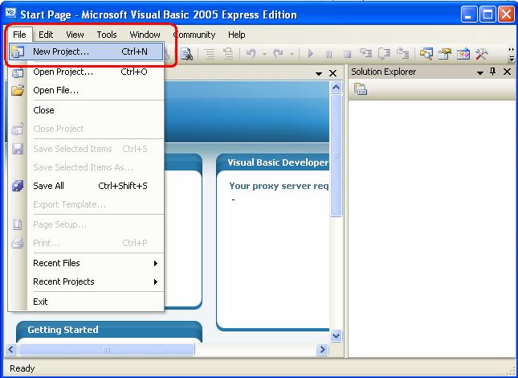Click the horizontal scrollbar right arrow
The height and width of the screenshot is (378, 518).
[322, 349]
